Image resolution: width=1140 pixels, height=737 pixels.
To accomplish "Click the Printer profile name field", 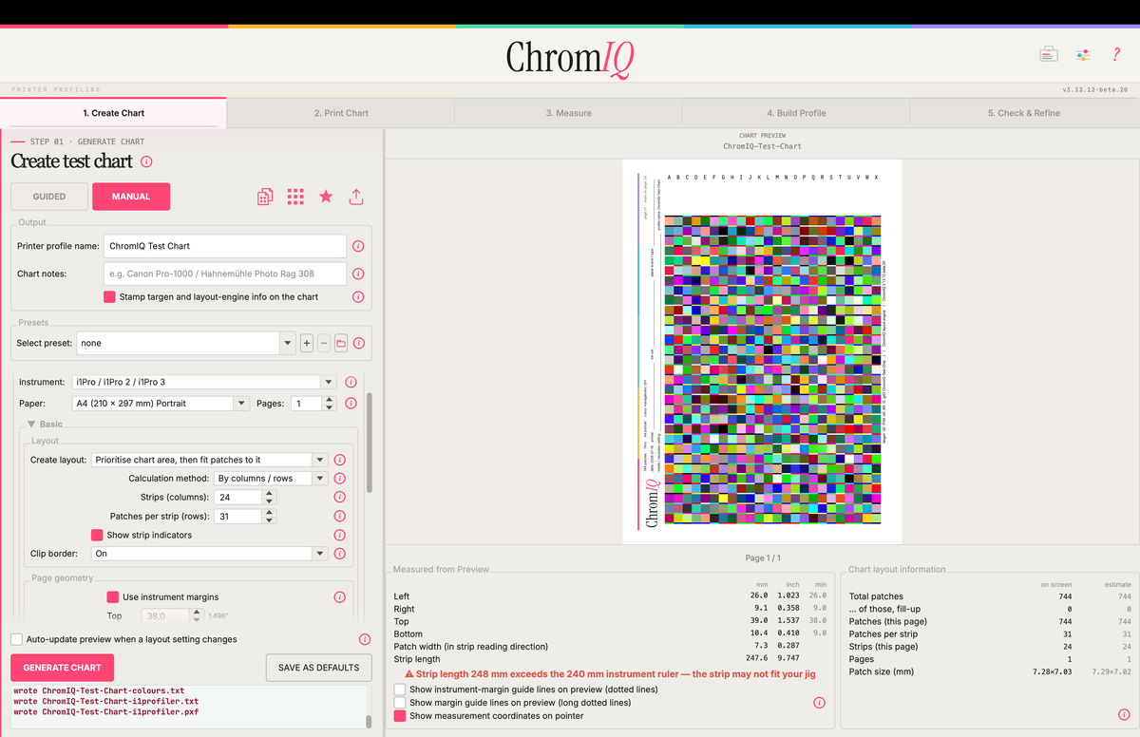I will (224, 246).
